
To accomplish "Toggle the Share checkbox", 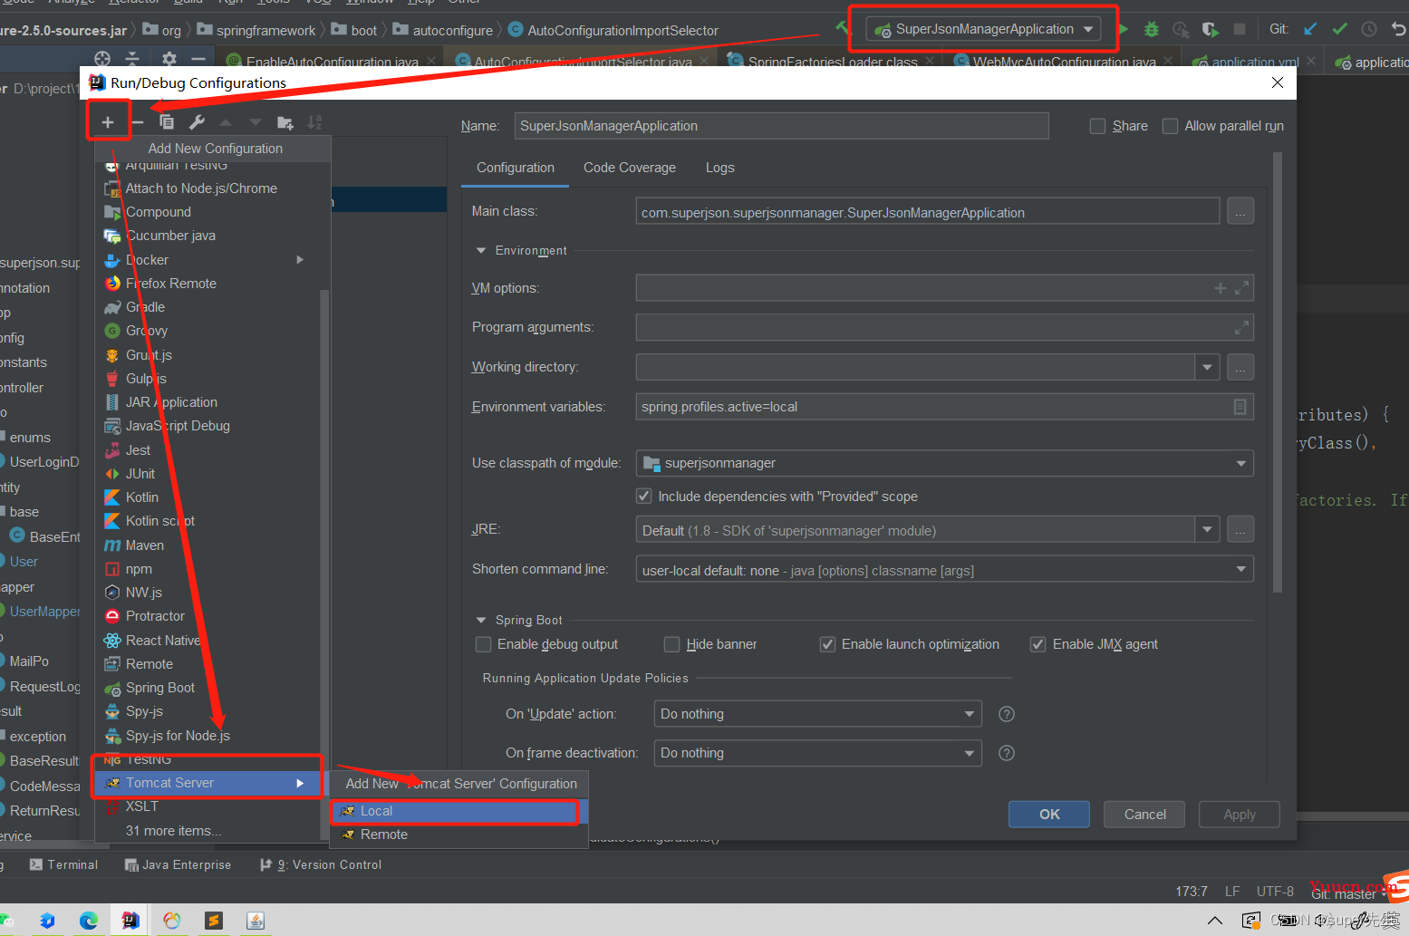I will 1097,126.
